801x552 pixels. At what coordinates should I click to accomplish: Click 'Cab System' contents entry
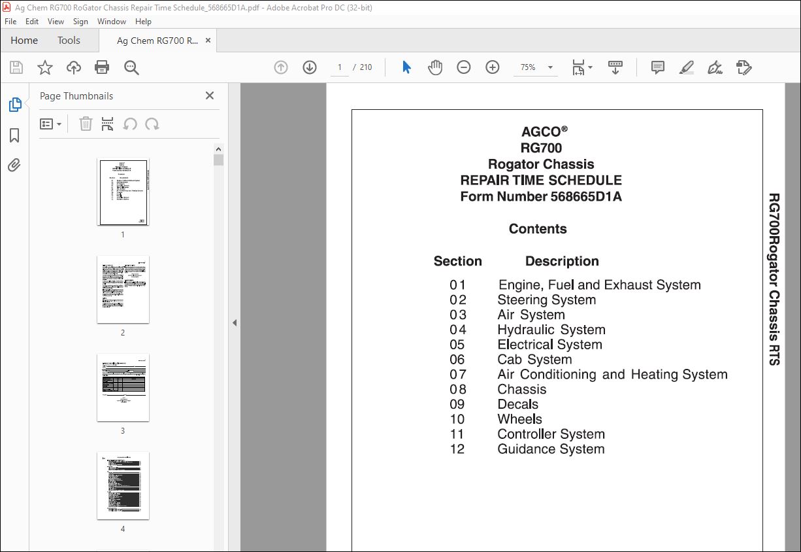pyautogui.click(x=534, y=360)
